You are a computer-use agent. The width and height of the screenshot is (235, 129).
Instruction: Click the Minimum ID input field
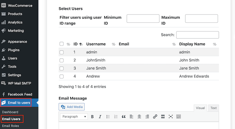click(x=143, y=19)
